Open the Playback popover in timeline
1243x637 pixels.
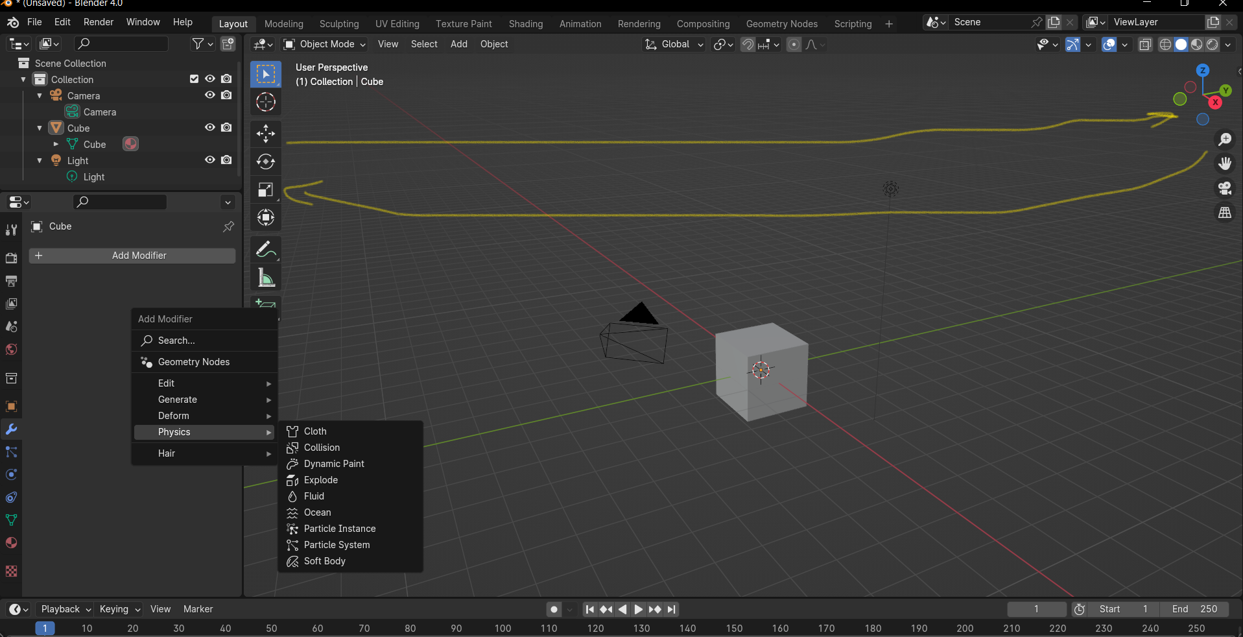[x=65, y=609]
